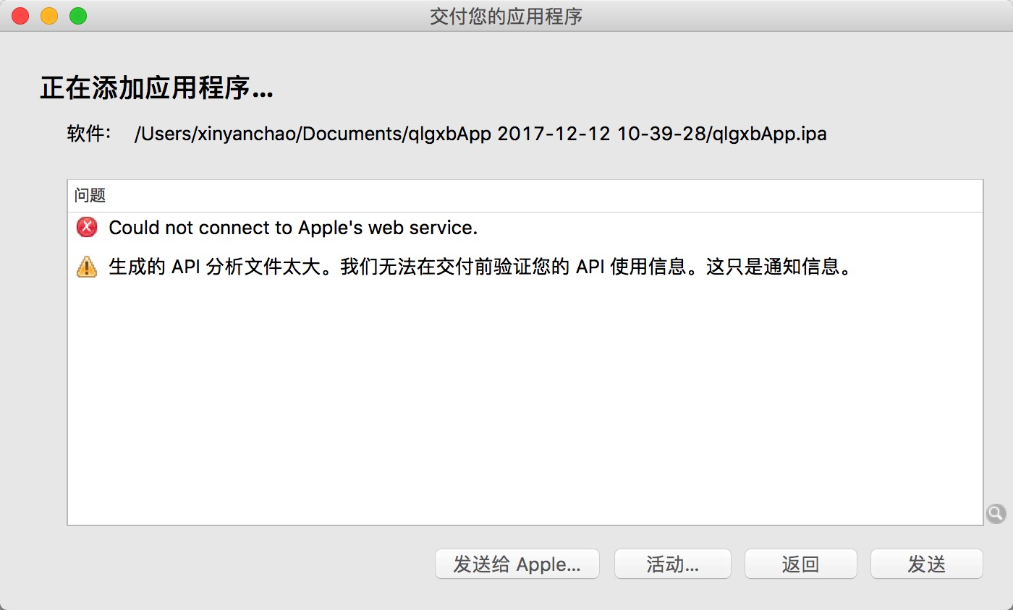The height and width of the screenshot is (610, 1013).
Task: Click the 发送 send button
Action: [x=927, y=564]
